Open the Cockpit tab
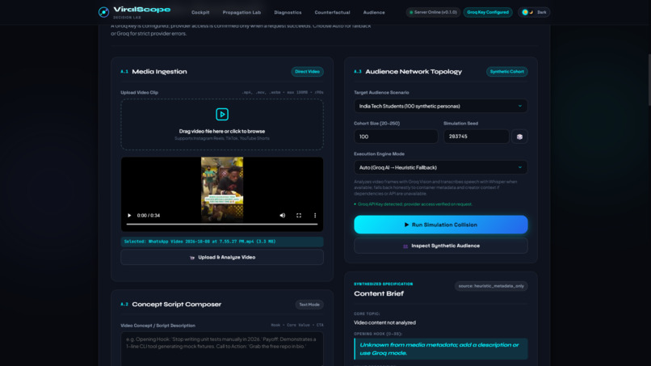This screenshot has height=366, width=651. pyautogui.click(x=200, y=12)
